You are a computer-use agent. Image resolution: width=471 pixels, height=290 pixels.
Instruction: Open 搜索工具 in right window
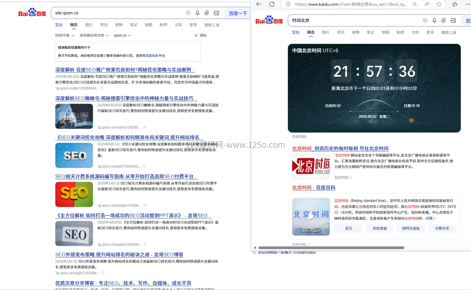point(449,32)
